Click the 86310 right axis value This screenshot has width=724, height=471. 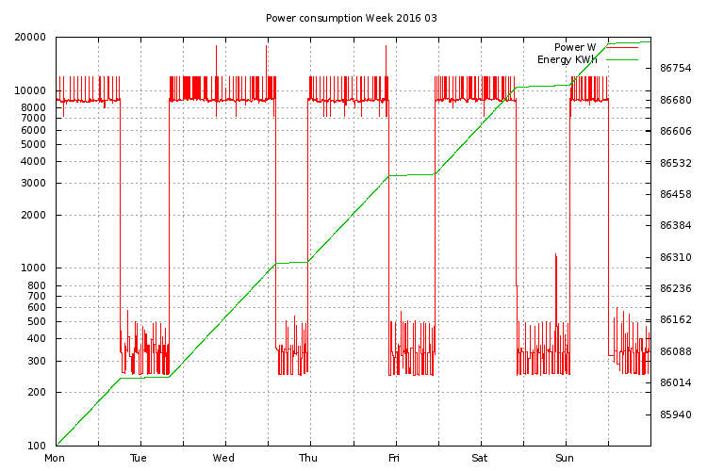click(x=676, y=257)
